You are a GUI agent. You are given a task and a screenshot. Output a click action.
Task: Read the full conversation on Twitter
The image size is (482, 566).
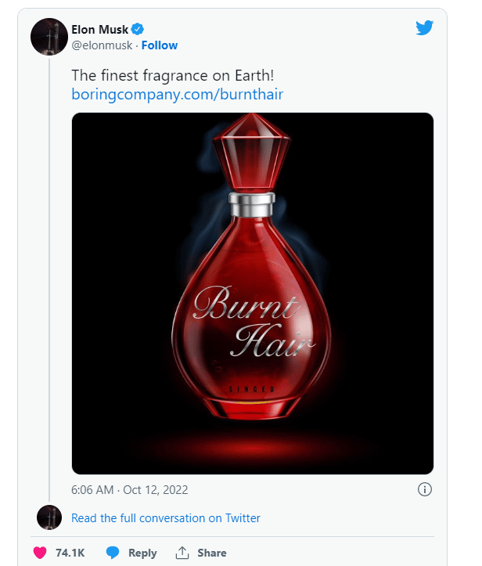(x=166, y=518)
